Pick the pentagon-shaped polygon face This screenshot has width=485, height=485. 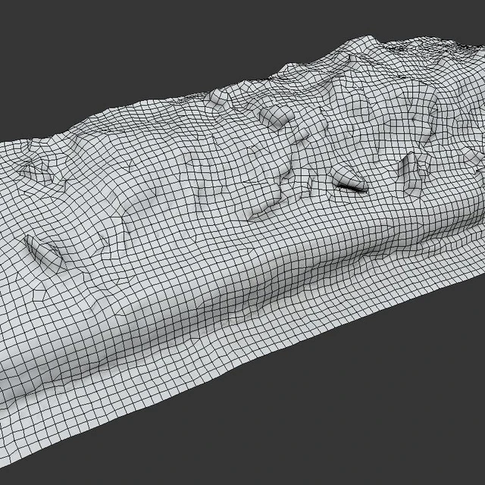tap(39, 295)
